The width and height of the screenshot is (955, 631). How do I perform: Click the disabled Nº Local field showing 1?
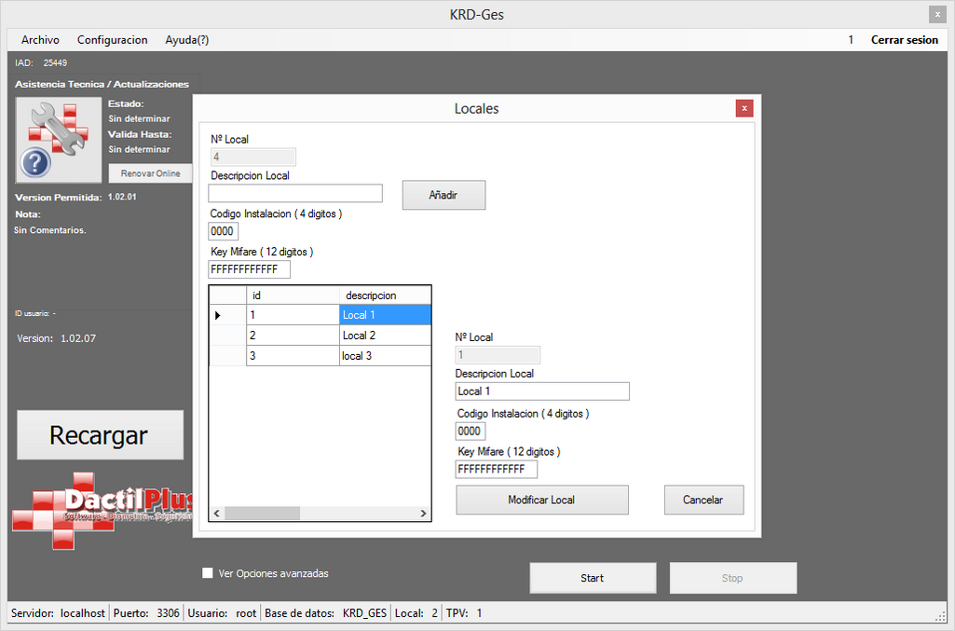498,354
